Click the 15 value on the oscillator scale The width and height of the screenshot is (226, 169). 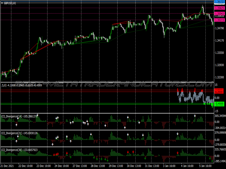coord(216,85)
